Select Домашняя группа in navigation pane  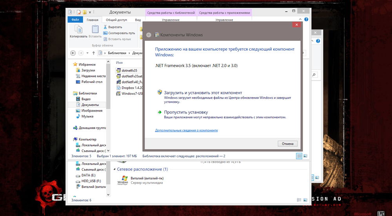coord(92,128)
